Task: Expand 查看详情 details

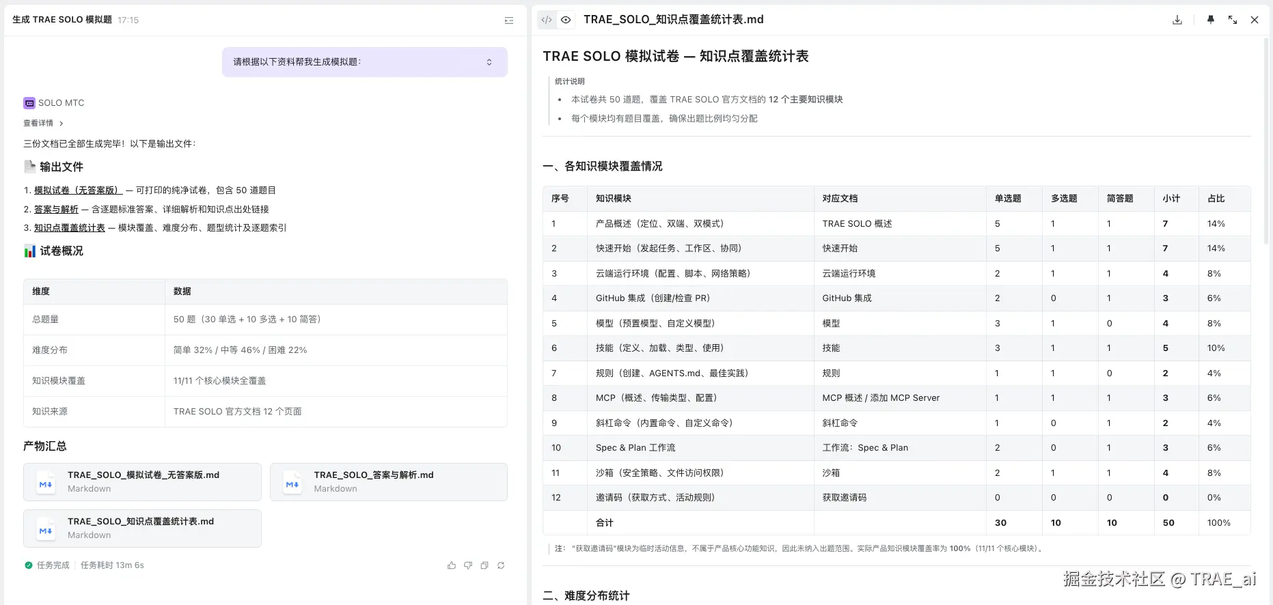Action: pyautogui.click(x=43, y=124)
